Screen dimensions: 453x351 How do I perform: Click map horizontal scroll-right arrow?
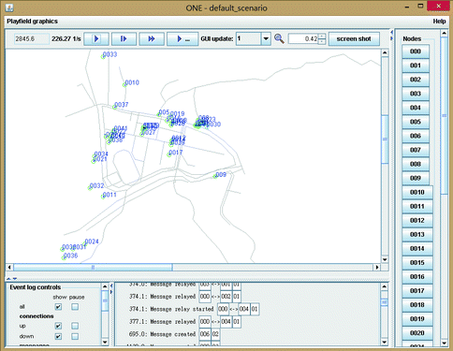tap(377, 267)
